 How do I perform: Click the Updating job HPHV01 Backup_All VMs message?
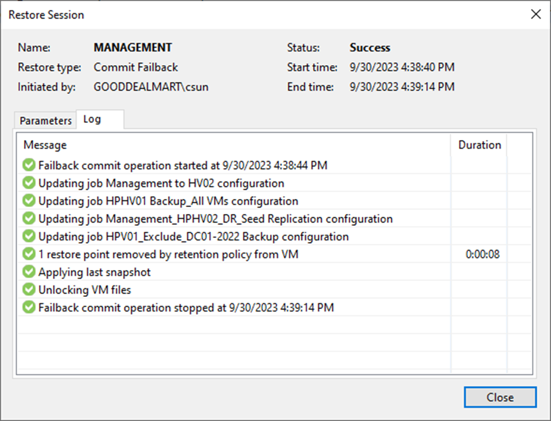pos(168,201)
